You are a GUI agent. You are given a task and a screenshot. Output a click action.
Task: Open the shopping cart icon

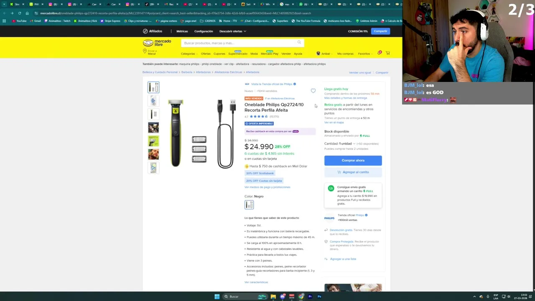388,53
